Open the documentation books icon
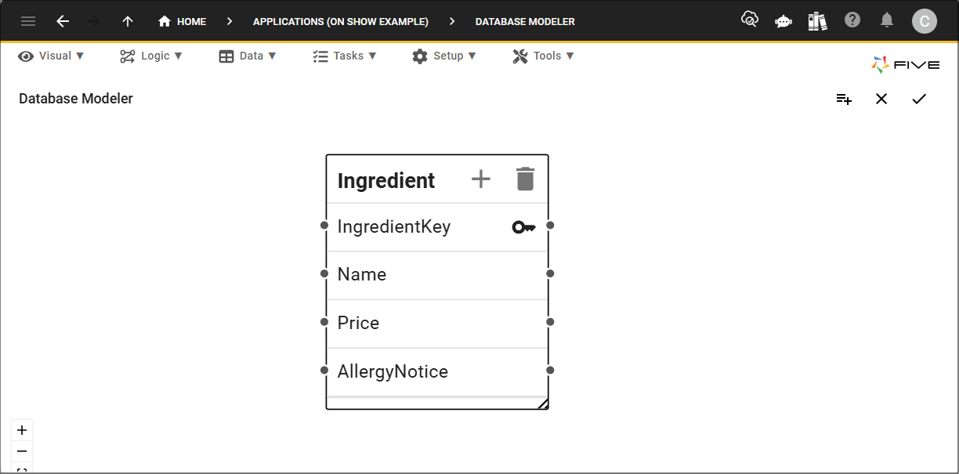 817,21
